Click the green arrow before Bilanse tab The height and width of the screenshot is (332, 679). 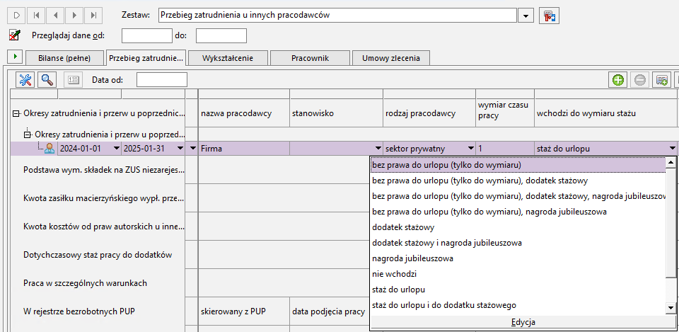point(16,57)
